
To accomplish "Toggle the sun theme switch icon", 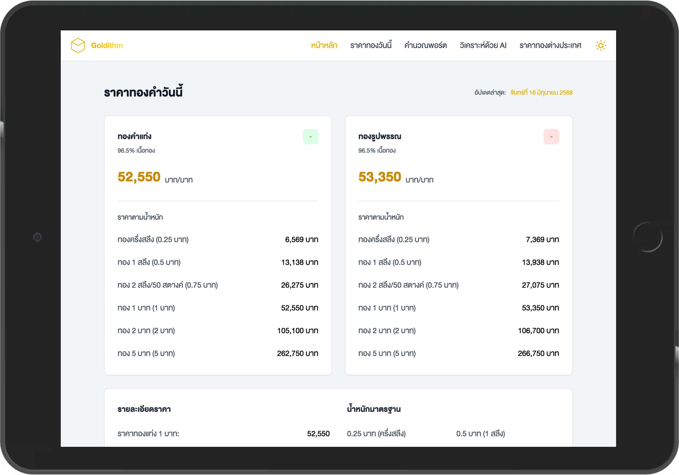I will tap(600, 46).
